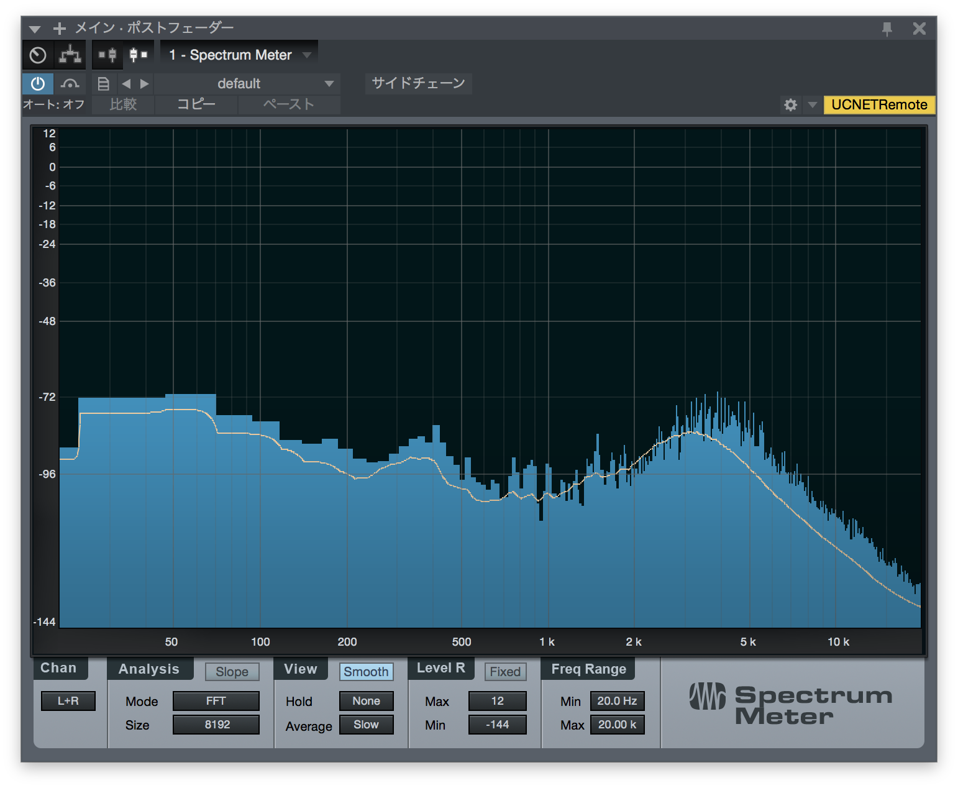This screenshot has width=958, height=788.
Task: Edit the Freq Max 20.00 k field
Action: (617, 725)
